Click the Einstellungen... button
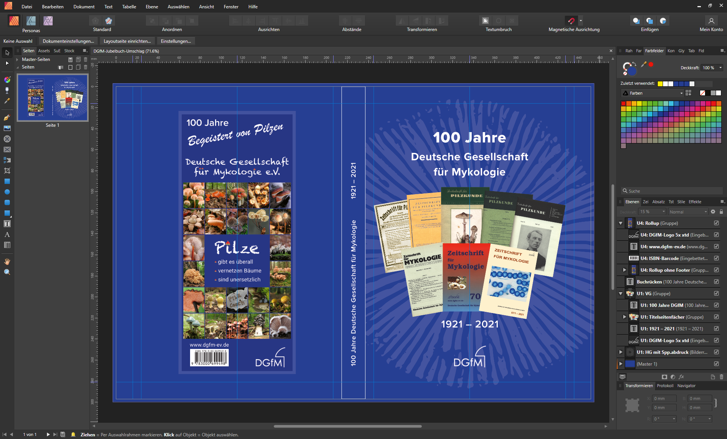Viewport: 727px width, 439px height. coord(176,41)
